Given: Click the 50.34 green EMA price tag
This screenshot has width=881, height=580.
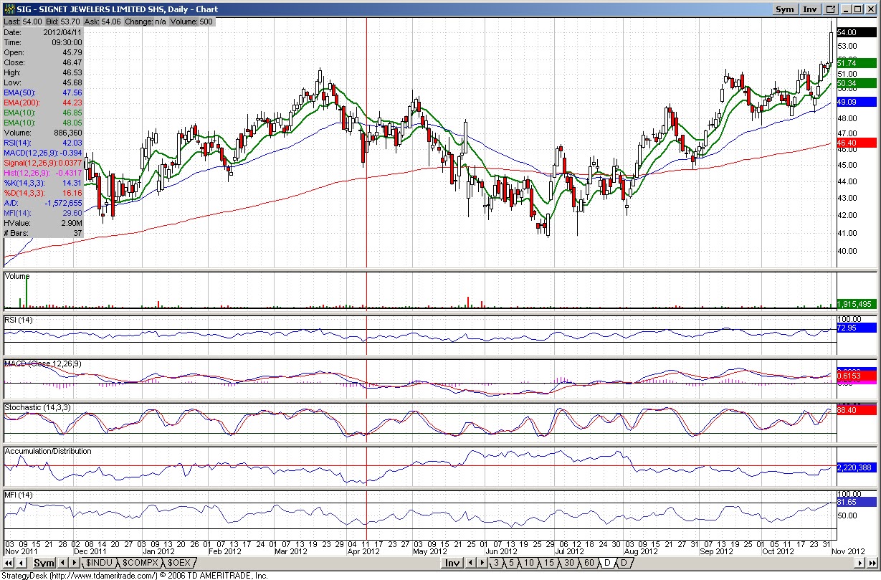Looking at the screenshot, I should pos(857,84).
